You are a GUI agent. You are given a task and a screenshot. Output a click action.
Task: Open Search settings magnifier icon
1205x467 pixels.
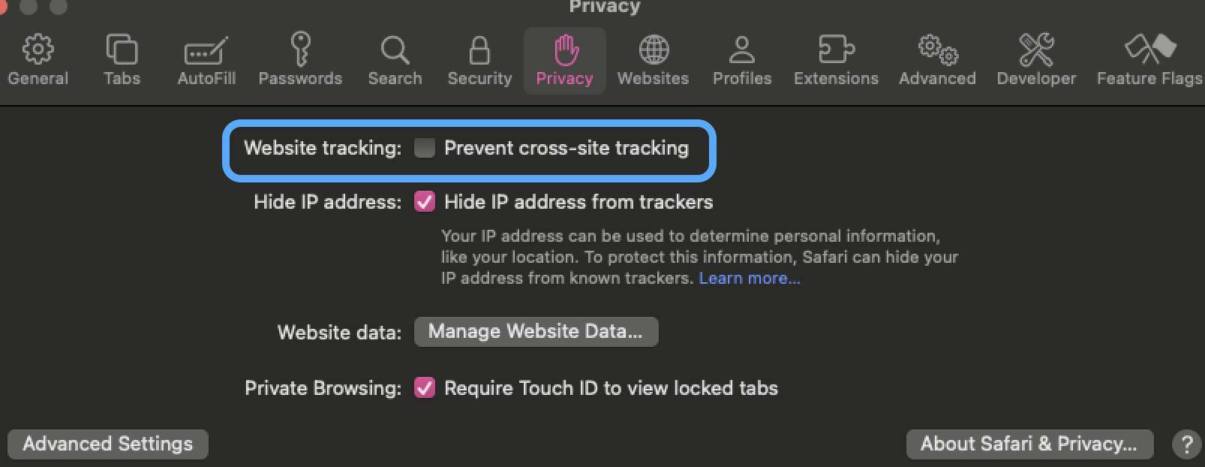(395, 50)
